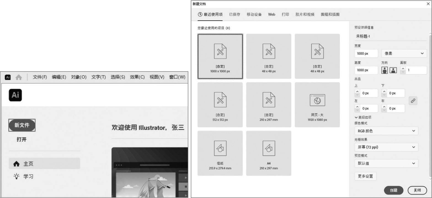Increase the top (上) bleed value
The height and width of the screenshot is (198, 432).
pyautogui.click(x=357, y=92)
